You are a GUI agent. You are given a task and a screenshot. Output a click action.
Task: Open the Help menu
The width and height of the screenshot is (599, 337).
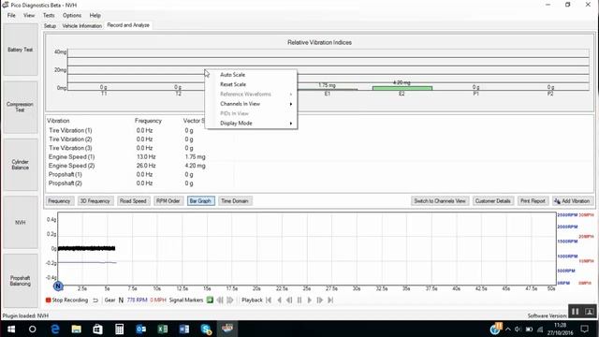tap(95, 15)
